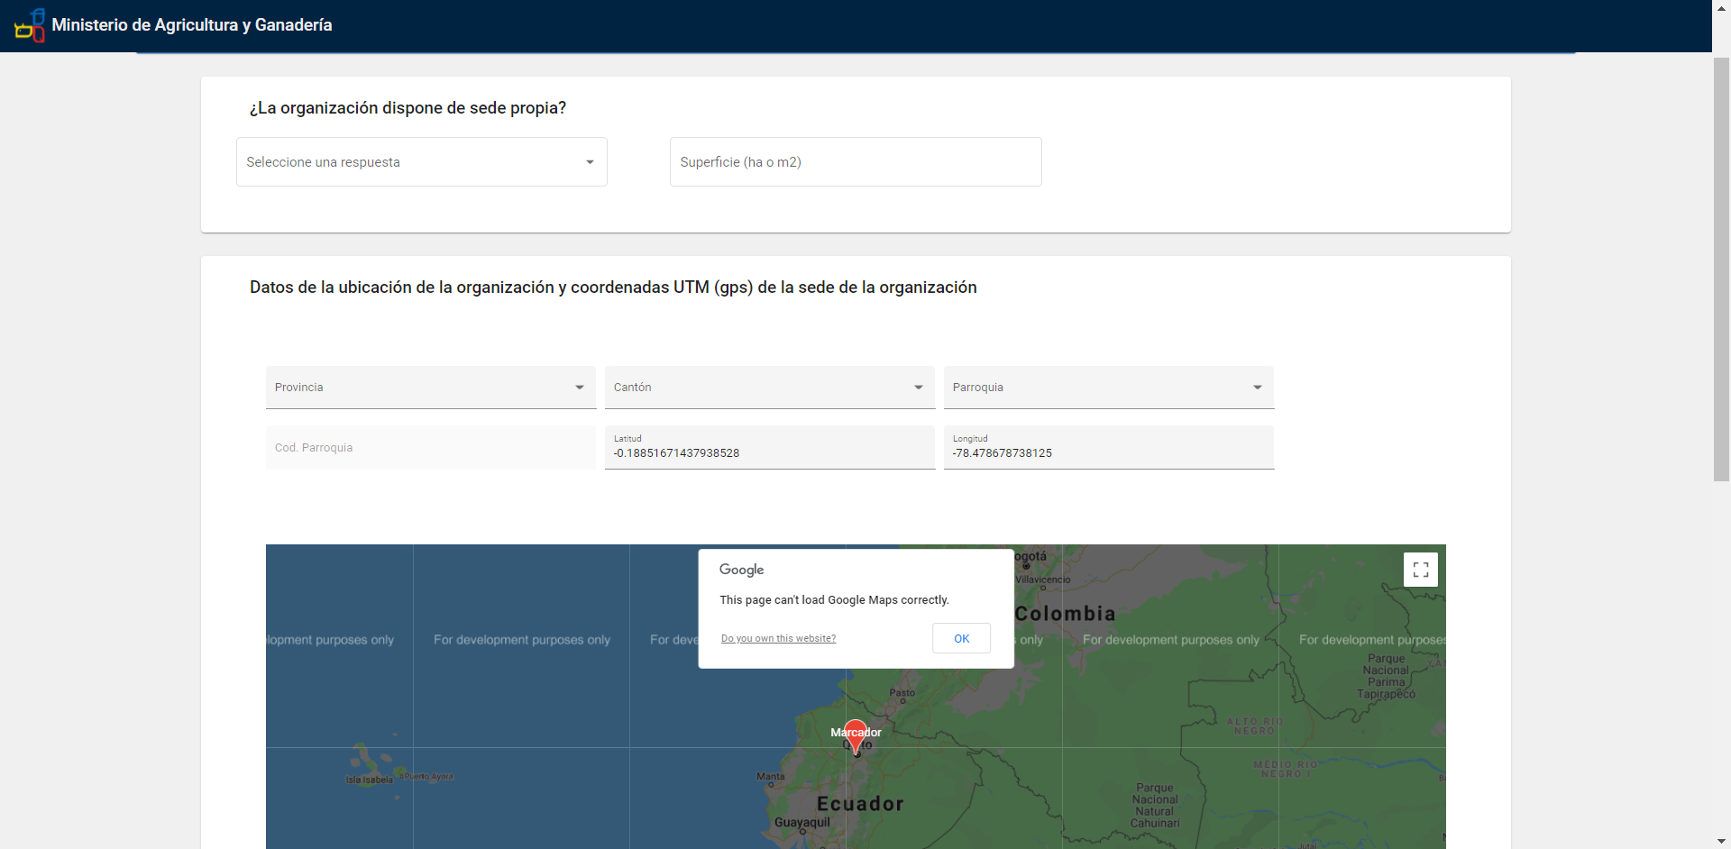Toggle fullscreen view on the map
The width and height of the screenshot is (1731, 849).
[x=1421, y=570]
